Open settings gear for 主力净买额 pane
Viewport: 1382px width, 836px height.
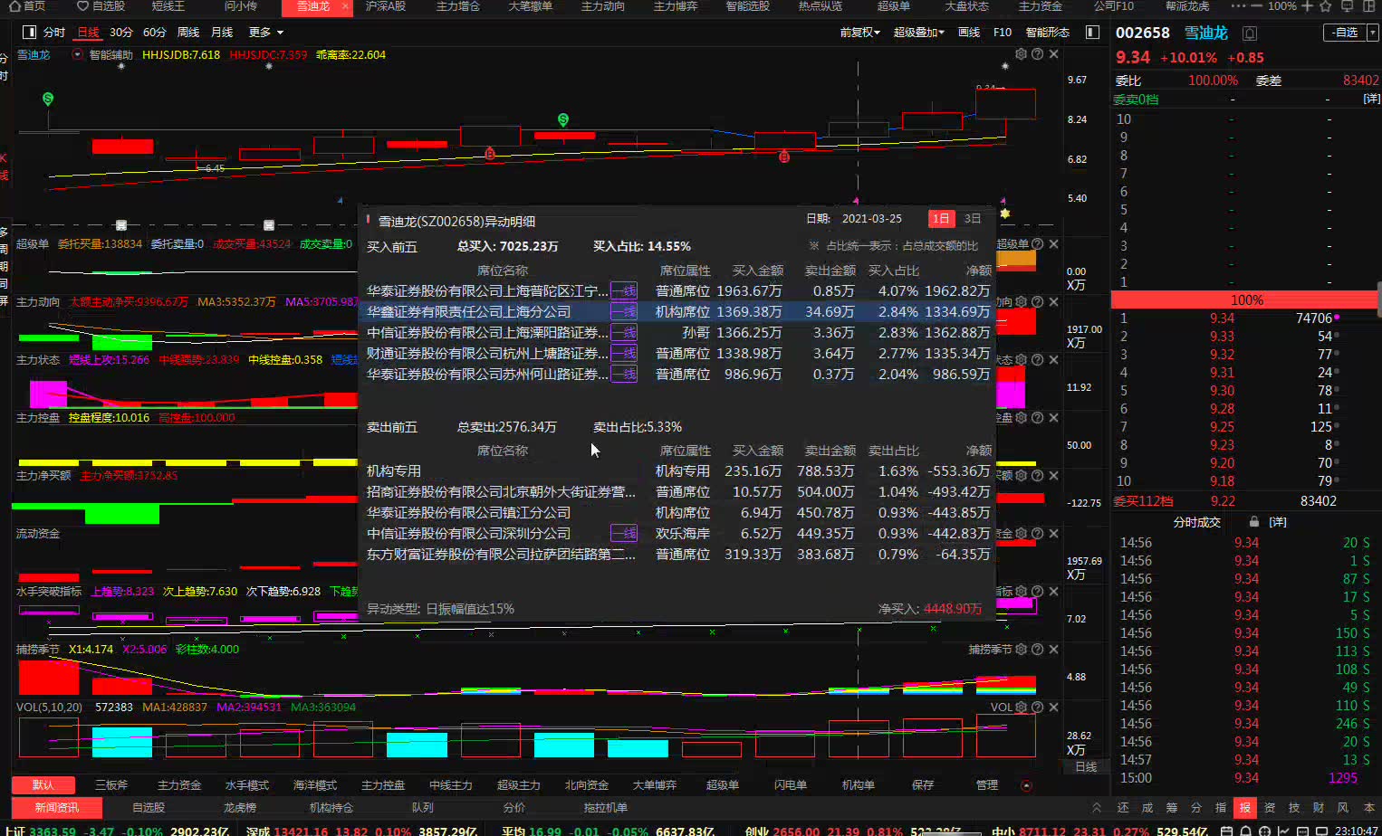(1022, 476)
